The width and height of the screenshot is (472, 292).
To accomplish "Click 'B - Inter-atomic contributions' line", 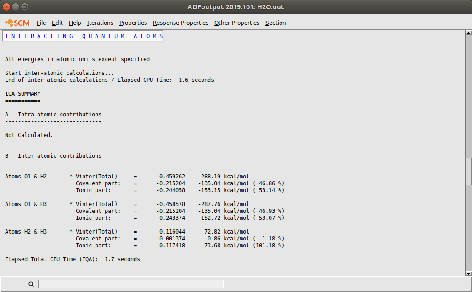I will [53, 156].
